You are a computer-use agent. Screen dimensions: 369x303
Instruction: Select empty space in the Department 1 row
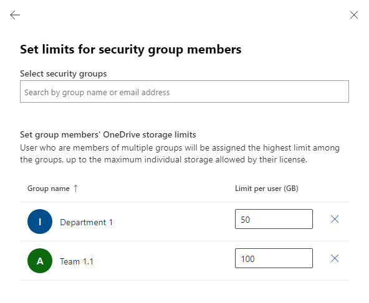(x=174, y=221)
